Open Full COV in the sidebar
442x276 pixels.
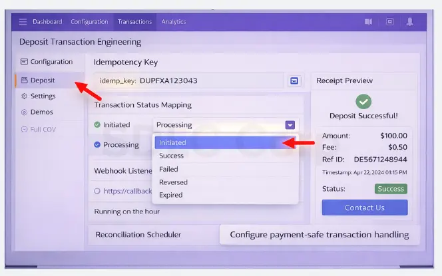50,129
